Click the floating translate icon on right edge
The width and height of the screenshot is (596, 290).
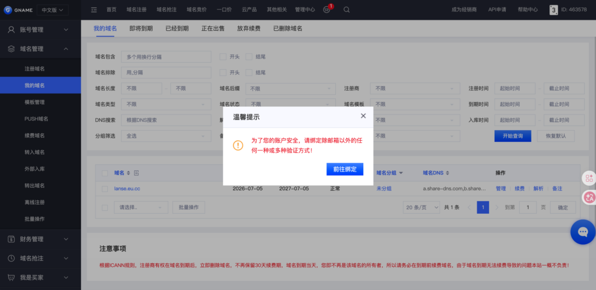(590, 197)
